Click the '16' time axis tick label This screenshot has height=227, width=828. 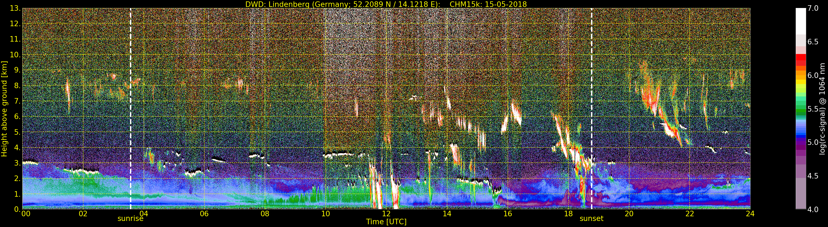pyautogui.click(x=508, y=214)
